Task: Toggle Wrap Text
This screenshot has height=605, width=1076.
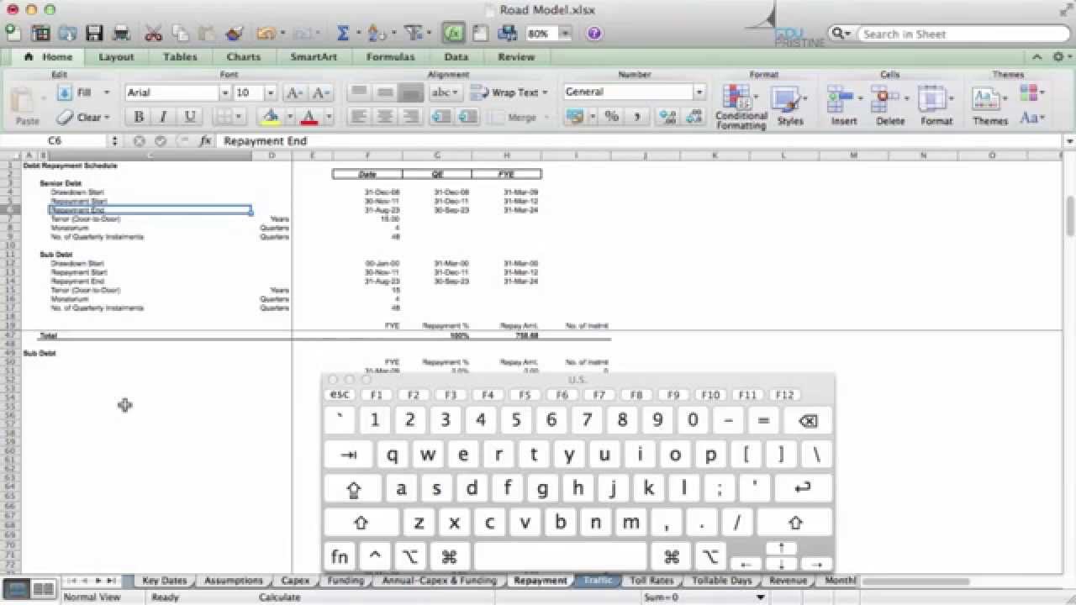Action: (509, 92)
